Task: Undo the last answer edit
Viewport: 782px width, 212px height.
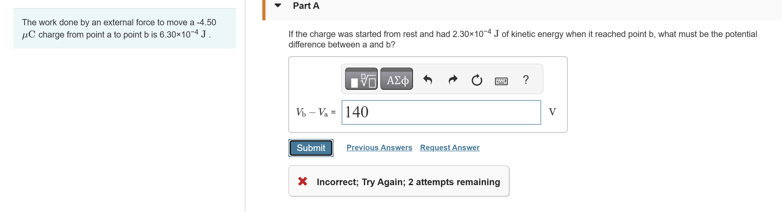Action: [428, 79]
